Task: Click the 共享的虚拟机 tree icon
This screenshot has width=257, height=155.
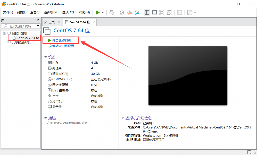Action: click(x=9, y=42)
